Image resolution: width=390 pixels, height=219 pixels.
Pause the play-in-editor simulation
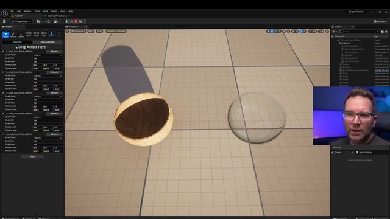tap(67, 22)
